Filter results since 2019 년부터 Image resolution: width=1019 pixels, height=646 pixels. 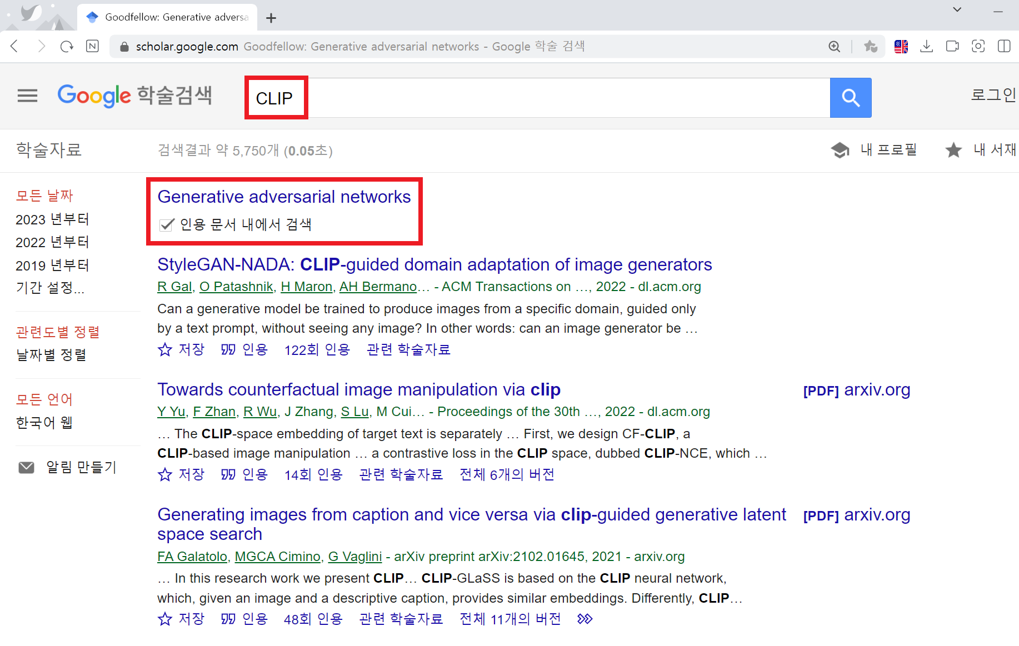pyautogui.click(x=52, y=266)
